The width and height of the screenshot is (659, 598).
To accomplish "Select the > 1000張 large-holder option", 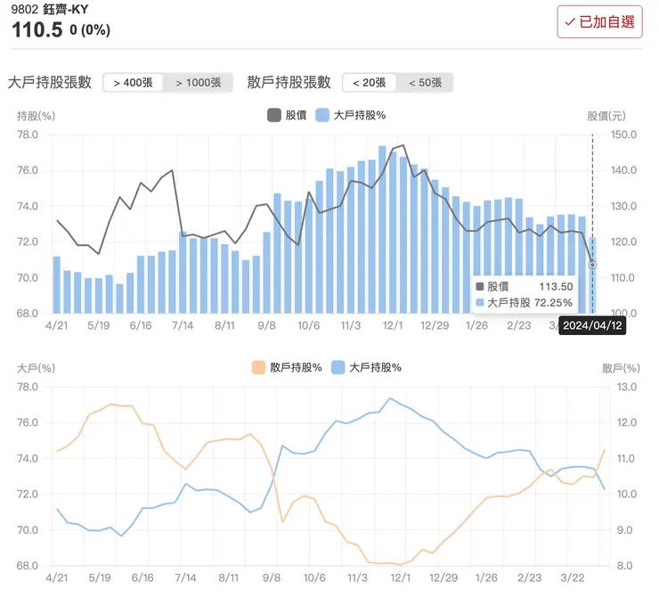I will (198, 82).
